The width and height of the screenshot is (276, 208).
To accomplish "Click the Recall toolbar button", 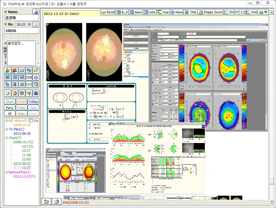I will [108, 12].
